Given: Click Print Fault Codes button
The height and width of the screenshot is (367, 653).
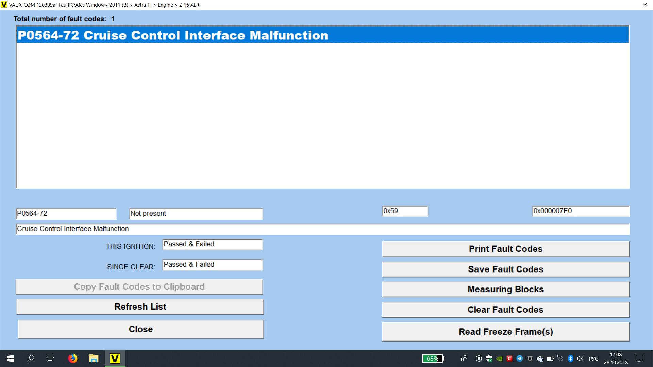Looking at the screenshot, I should coord(505,249).
